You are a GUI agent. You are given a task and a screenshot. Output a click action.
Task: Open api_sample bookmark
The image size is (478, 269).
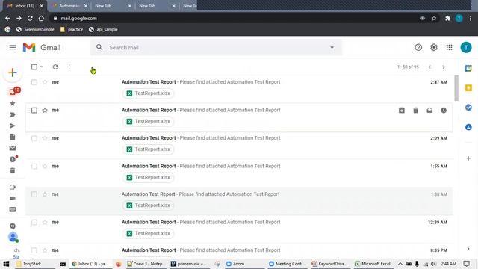click(x=103, y=30)
